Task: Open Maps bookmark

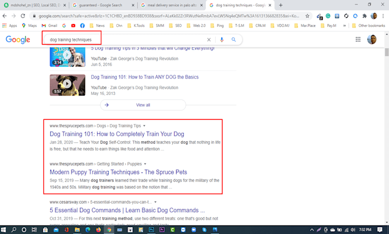Action: point(29,26)
